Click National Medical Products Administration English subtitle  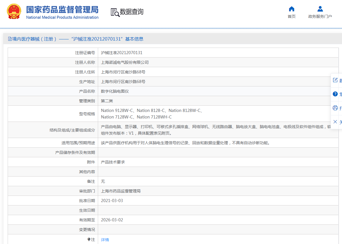point(62,17)
